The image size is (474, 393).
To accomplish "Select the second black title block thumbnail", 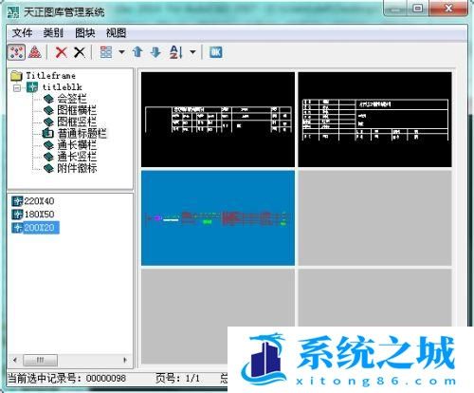I will pyautogui.click(x=374, y=120).
